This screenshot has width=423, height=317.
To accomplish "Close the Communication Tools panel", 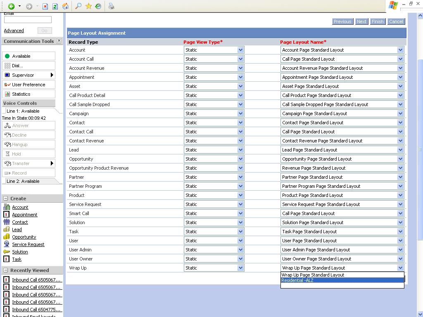I will pos(59,41).
